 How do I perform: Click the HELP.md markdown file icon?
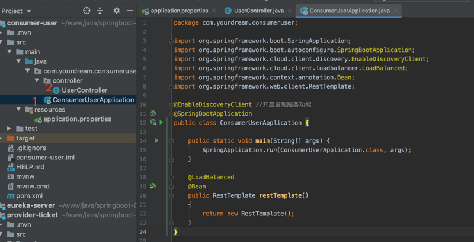11,168
